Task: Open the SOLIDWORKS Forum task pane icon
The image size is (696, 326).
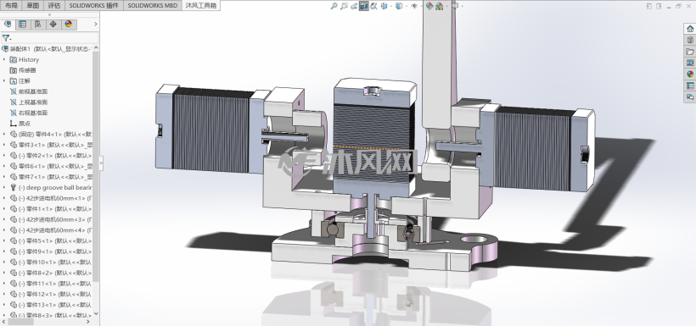Action: (690, 97)
